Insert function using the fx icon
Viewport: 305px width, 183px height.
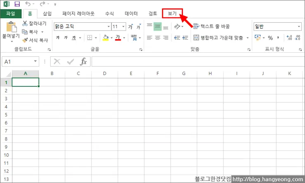83,61
